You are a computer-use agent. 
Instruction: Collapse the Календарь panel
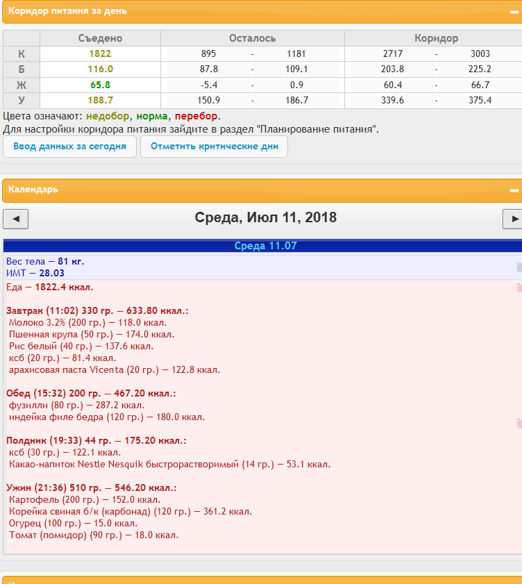point(514,190)
